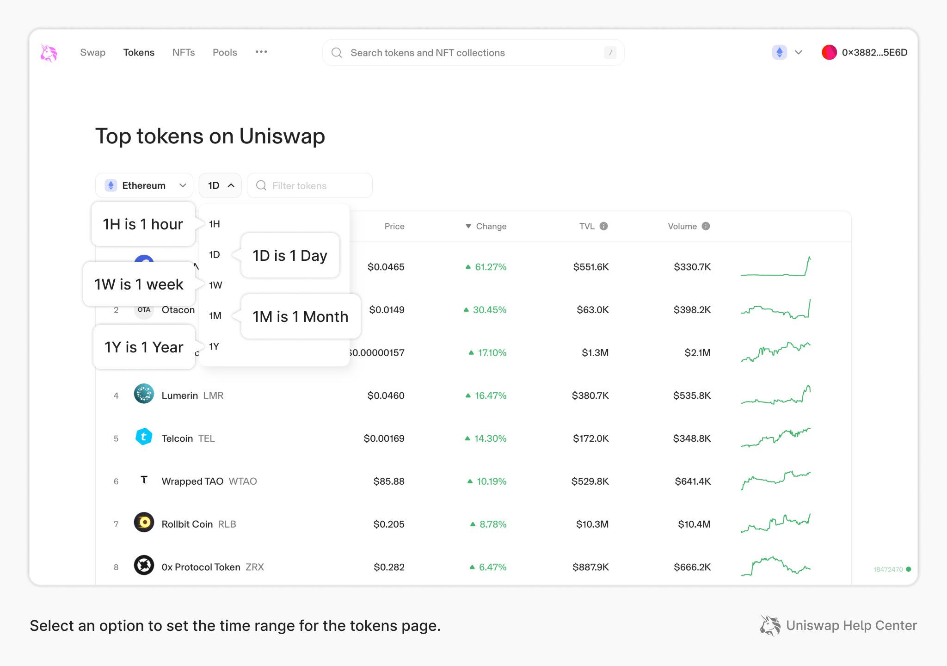Open the Swap page
This screenshot has height=666, width=947.
(x=92, y=53)
